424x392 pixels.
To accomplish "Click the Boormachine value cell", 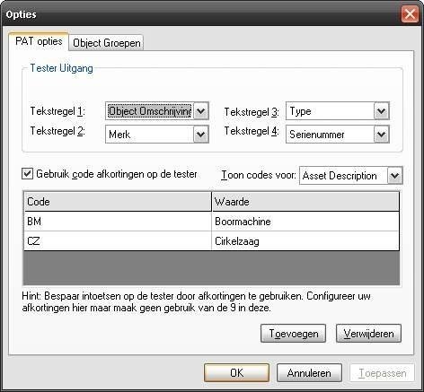I will (305, 222).
